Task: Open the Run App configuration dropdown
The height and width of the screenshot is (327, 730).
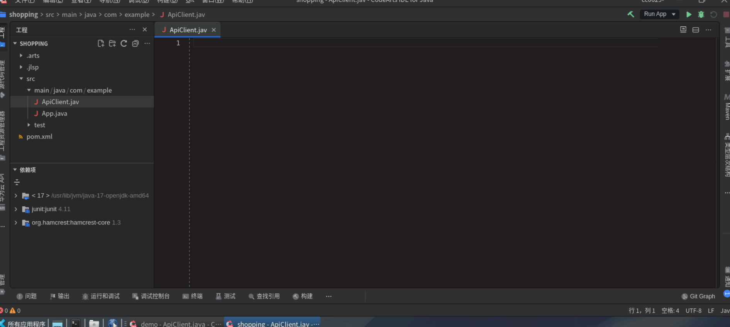Action: click(x=660, y=14)
